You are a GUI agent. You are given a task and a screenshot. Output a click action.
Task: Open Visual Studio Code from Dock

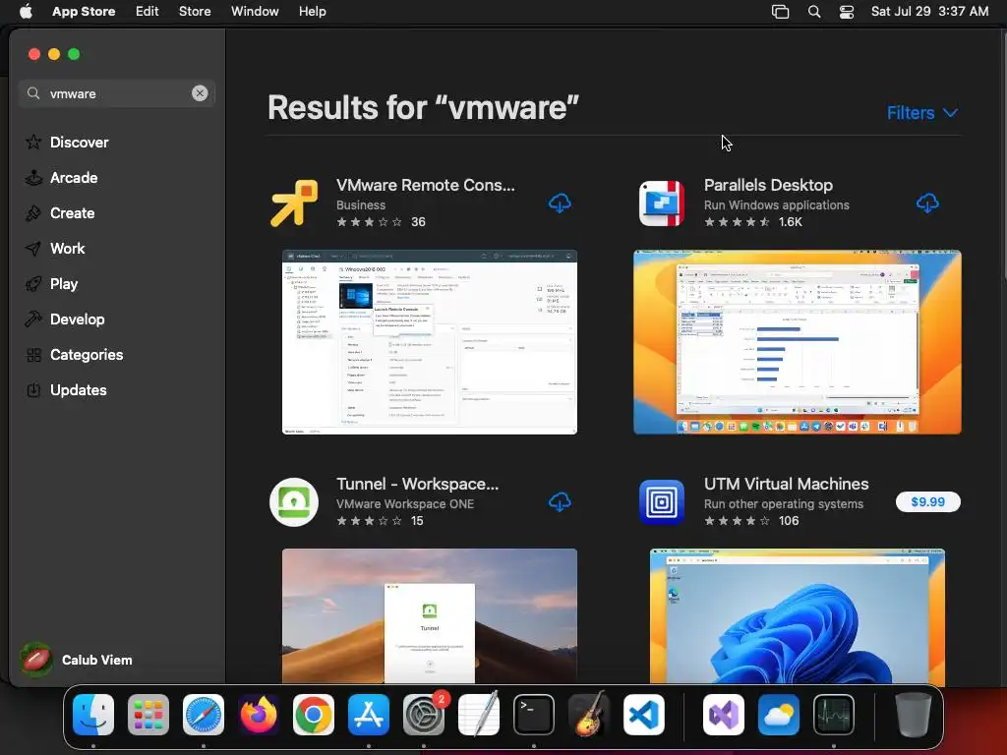point(644,715)
